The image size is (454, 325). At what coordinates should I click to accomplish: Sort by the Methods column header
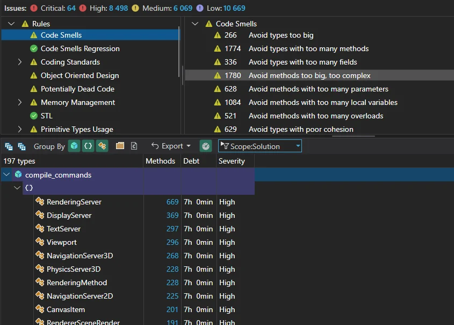point(162,161)
